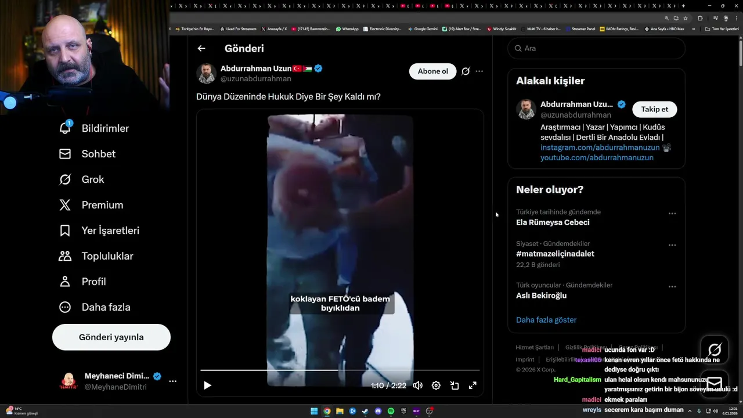Image resolution: width=743 pixels, height=418 pixels.
Task: Open Spotify from the taskbar
Action: [x=391, y=411]
